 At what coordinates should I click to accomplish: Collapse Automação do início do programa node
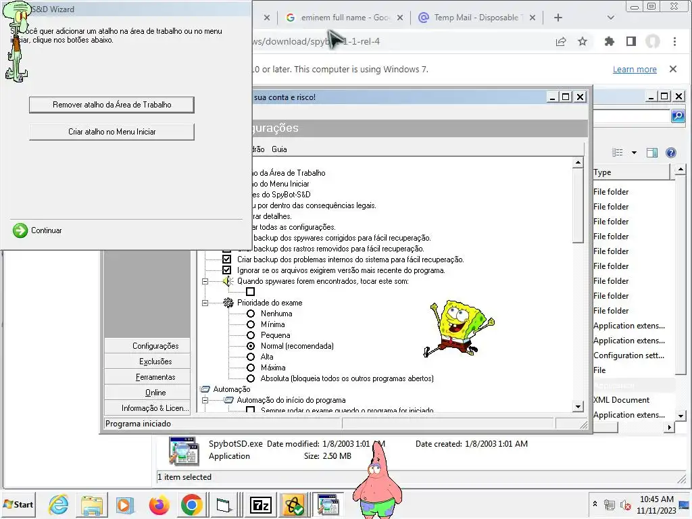point(205,400)
